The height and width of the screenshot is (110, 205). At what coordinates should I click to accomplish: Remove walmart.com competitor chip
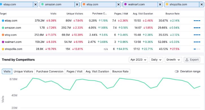(x=160, y=5)
